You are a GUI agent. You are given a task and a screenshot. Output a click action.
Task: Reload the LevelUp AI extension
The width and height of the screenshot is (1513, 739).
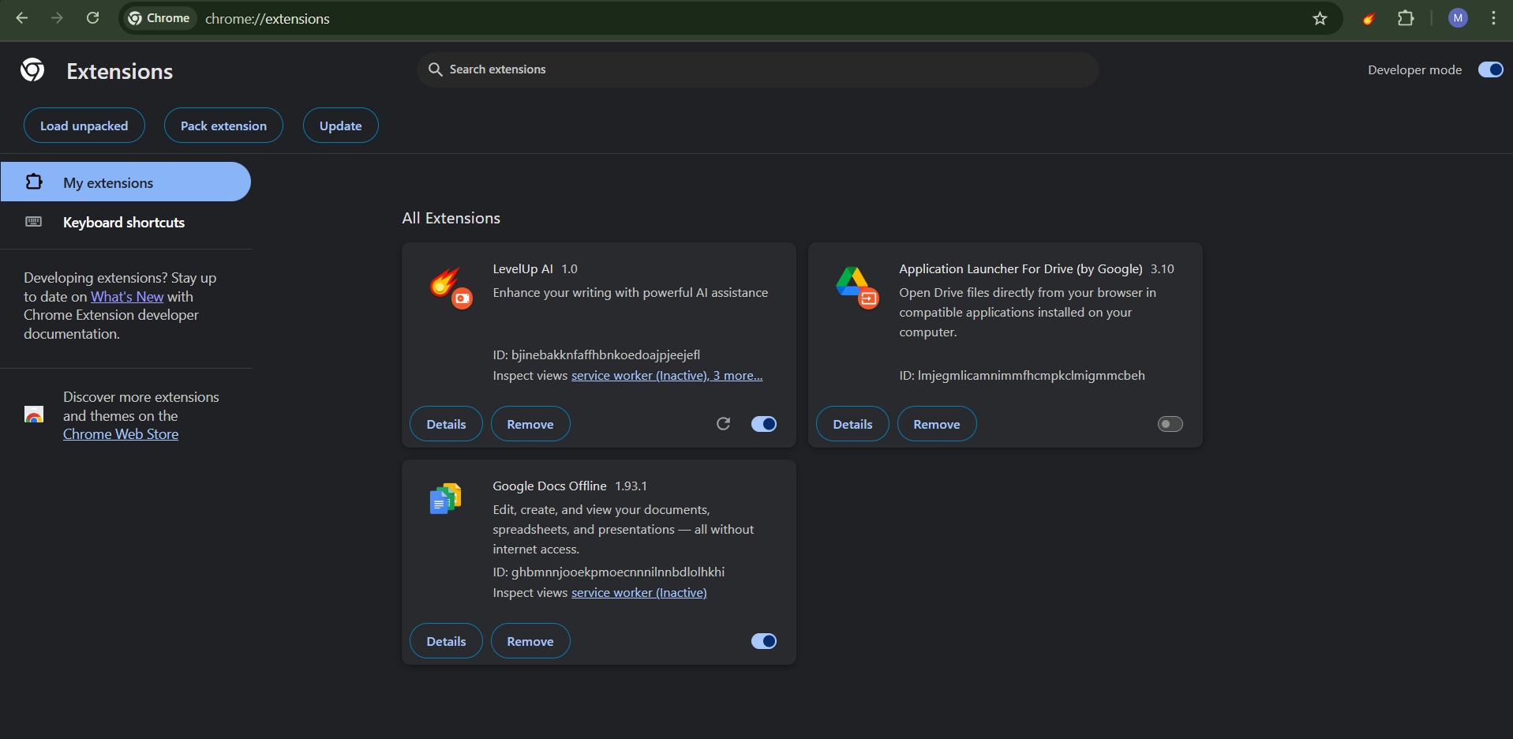[723, 424]
